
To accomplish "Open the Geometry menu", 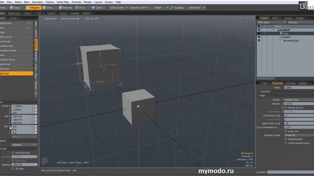I will point(37,2).
